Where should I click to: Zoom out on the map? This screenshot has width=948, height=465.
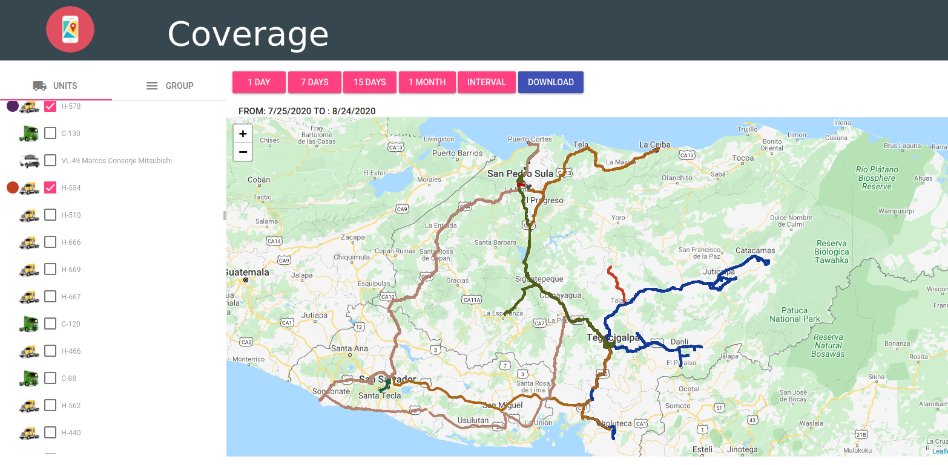point(243,152)
